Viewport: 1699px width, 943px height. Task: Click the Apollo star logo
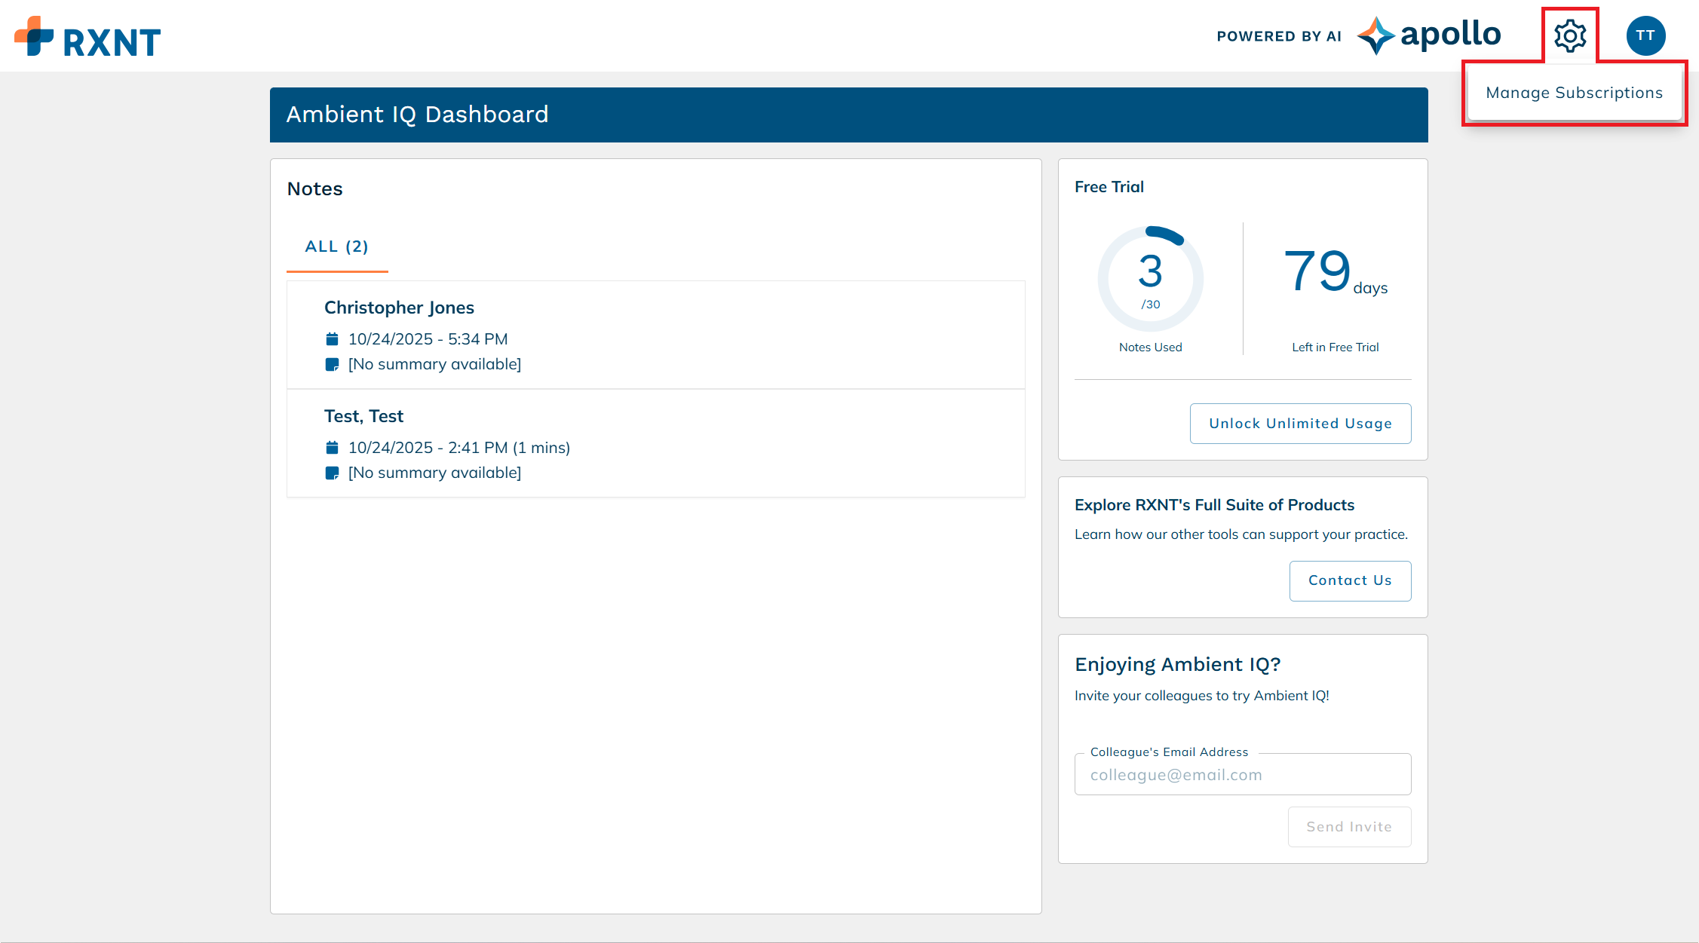(x=1375, y=35)
